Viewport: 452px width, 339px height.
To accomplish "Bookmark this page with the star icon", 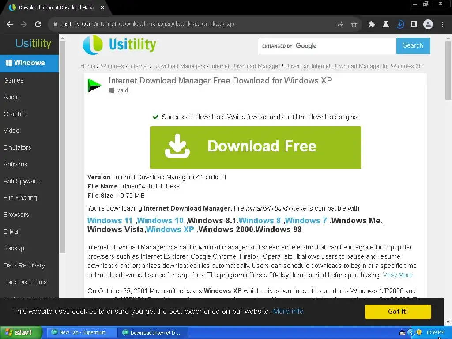I will (354, 25).
